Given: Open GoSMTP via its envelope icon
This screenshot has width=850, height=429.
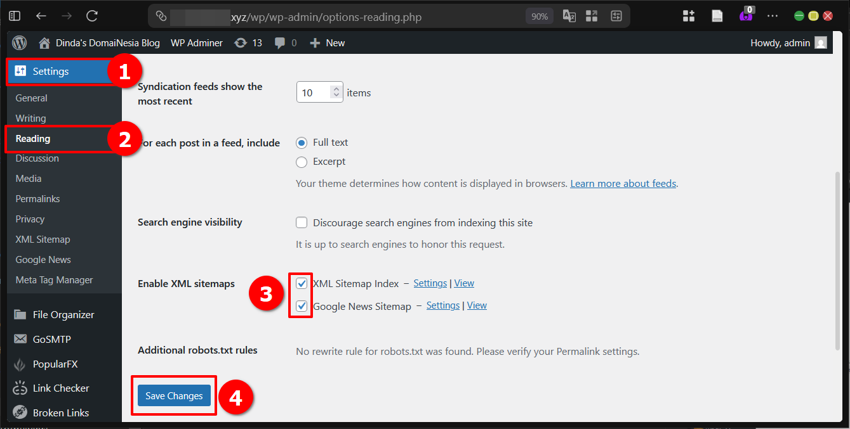Looking at the screenshot, I should pyautogui.click(x=20, y=338).
